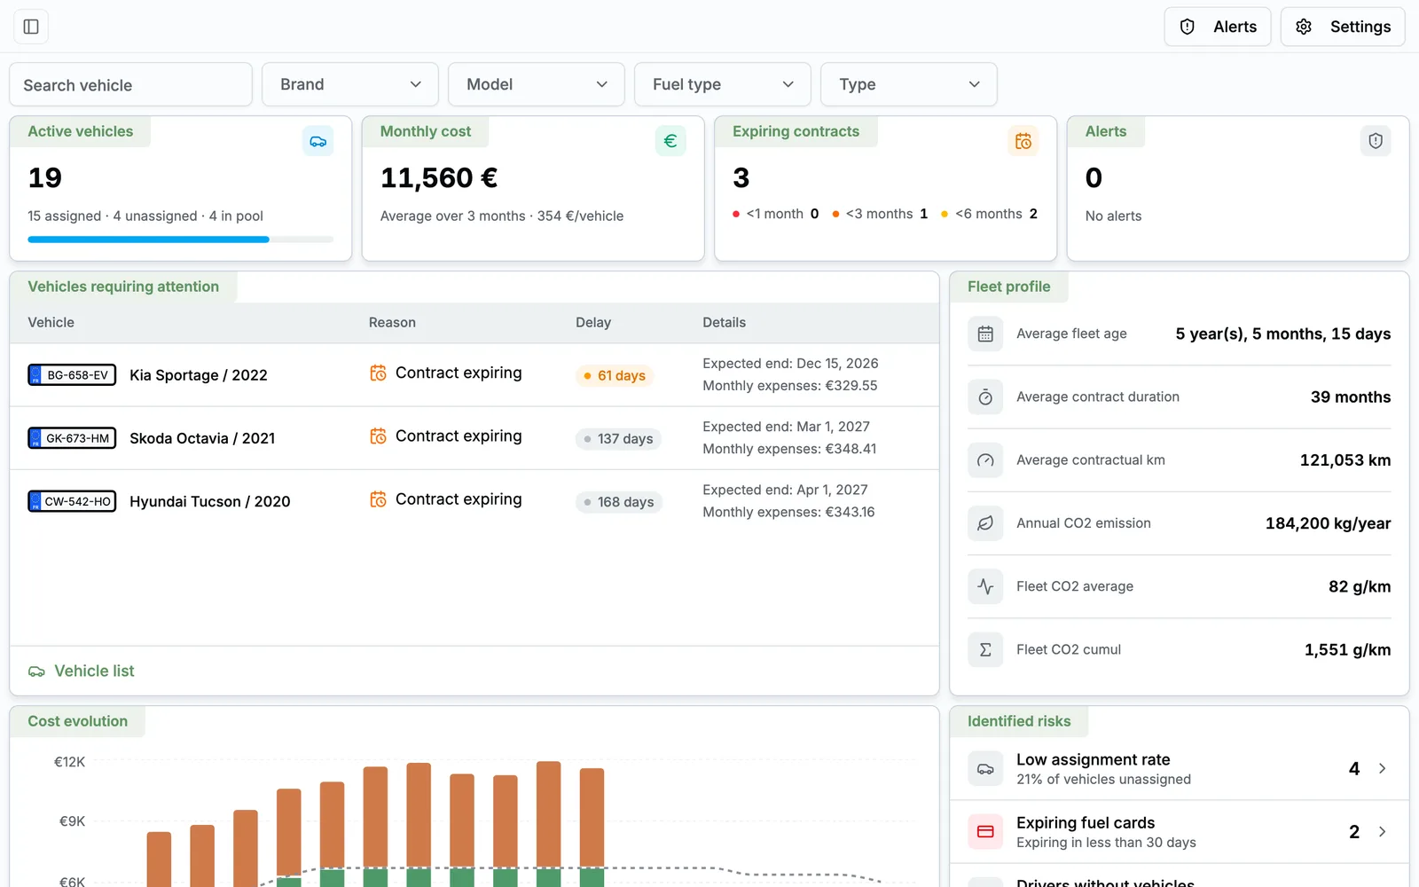Click calendar icon beside Average fleet age
Screen dimensions: 1419x887
click(x=985, y=334)
